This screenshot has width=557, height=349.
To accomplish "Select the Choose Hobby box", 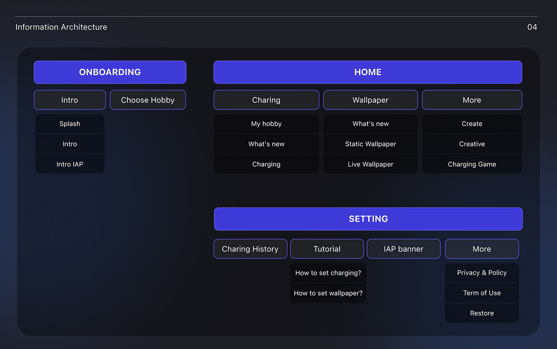I will coord(148,100).
